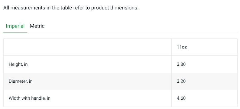
Task: Select the Imperial tab
Action: 15,26
